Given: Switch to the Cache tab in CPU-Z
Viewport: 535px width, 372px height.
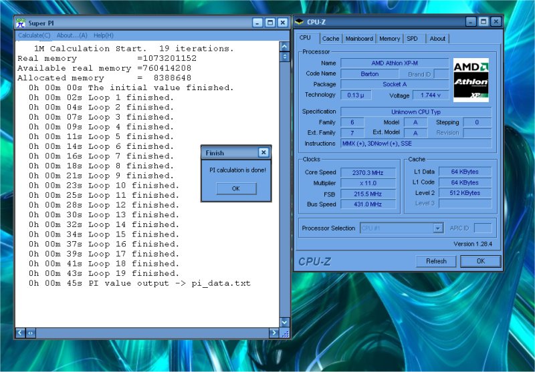Looking at the screenshot, I should pyautogui.click(x=330, y=39).
